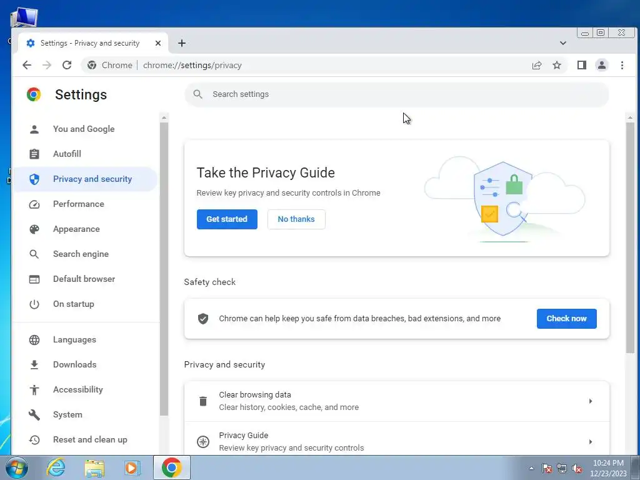Go to Autofill settings
640x480 pixels.
86,154
